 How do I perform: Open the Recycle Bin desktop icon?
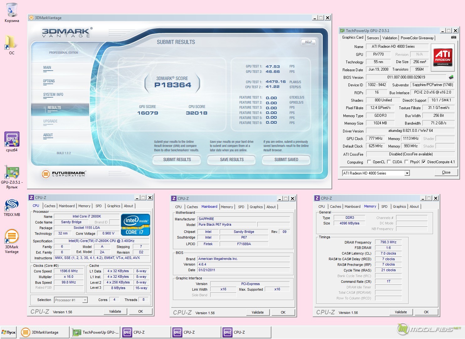[12, 11]
